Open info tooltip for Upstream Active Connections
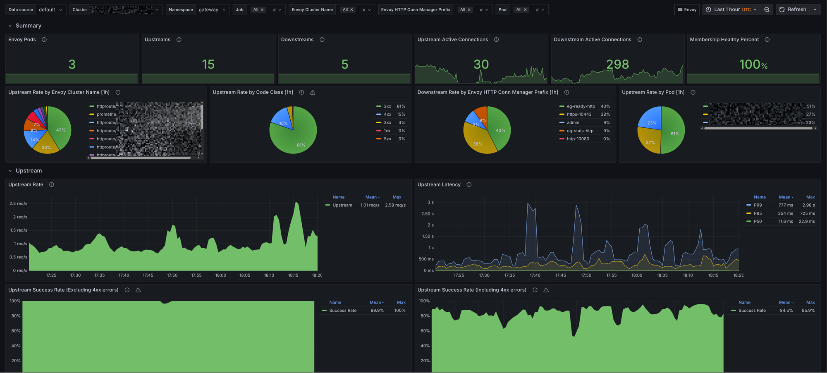 click(496, 40)
